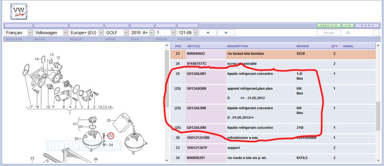Click remark '5X20' in row 23
Screen dimensions: 384x166
coord(300,54)
